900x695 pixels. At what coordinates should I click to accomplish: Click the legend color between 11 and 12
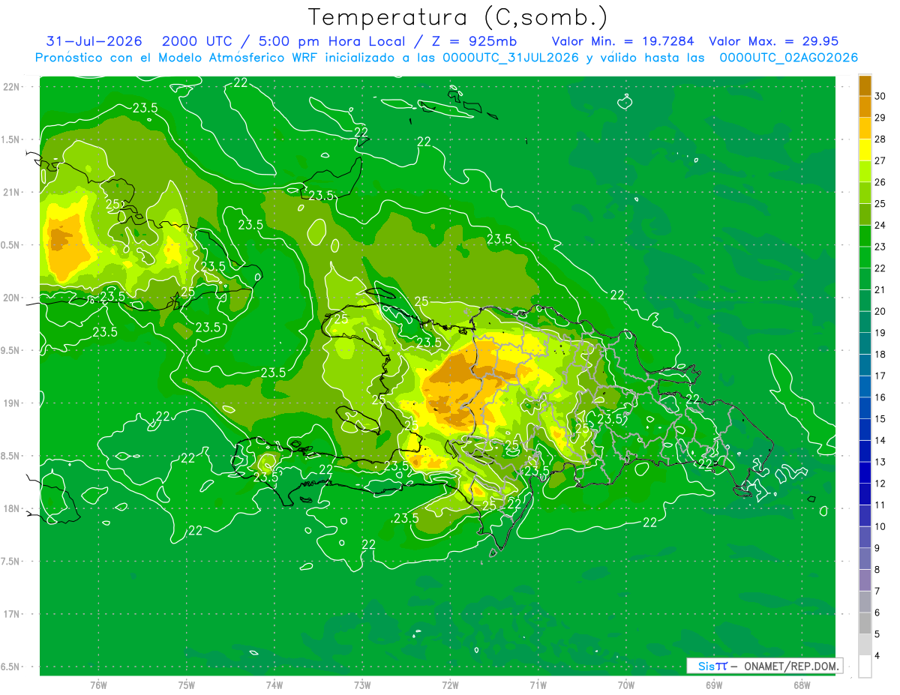point(865,494)
